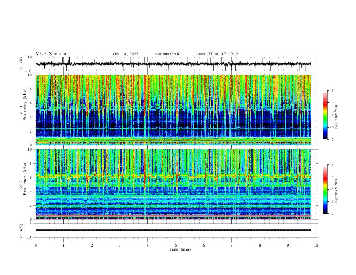Click the "2" kHz tick of ch.2 spectrogram
Image resolution: width=356 pixels, height=275 pixels.
(31, 205)
